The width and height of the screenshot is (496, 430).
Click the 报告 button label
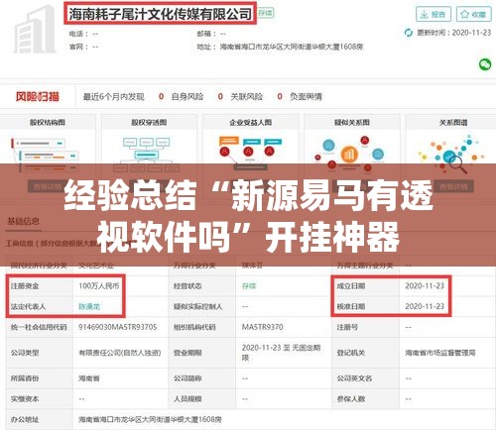438,14
